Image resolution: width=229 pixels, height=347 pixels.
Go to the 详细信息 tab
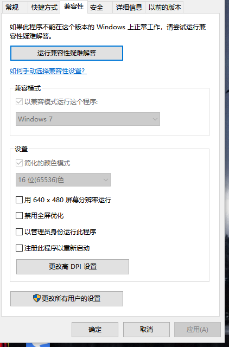(129, 8)
